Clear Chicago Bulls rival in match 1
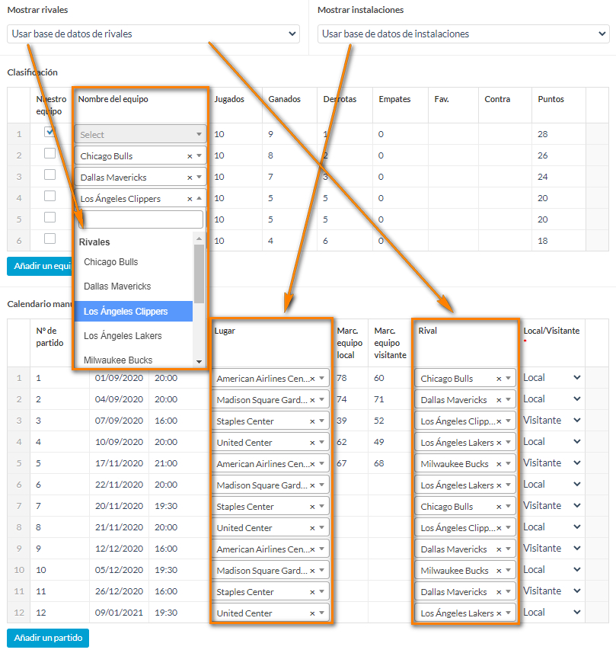 tap(499, 379)
